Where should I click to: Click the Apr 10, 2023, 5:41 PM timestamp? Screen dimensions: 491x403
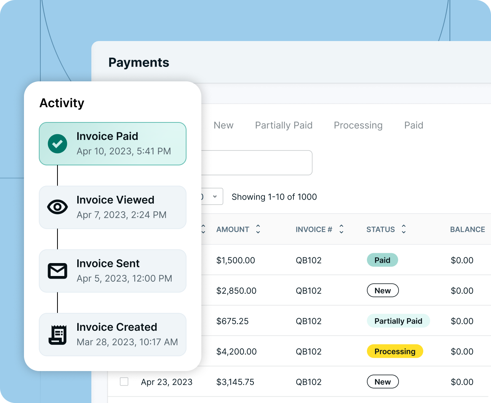tap(124, 151)
